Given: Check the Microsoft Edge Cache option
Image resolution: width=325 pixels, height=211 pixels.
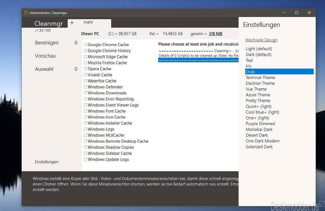Looking at the screenshot, I should coord(85,57).
